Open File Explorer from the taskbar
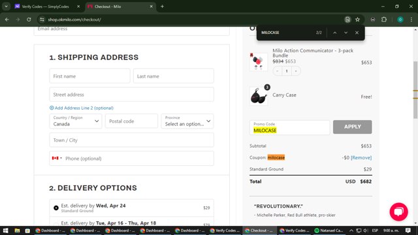This screenshot has height=235, width=418. (x=17, y=230)
